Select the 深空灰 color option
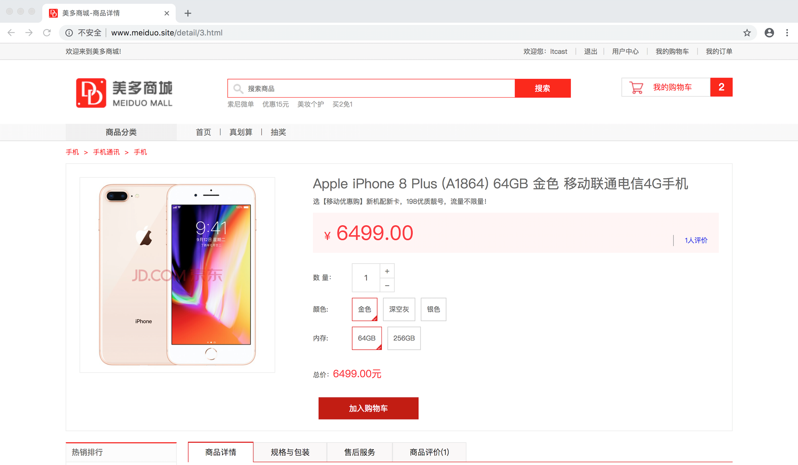The width and height of the screenshot is (798, 465). click(399, 309)
